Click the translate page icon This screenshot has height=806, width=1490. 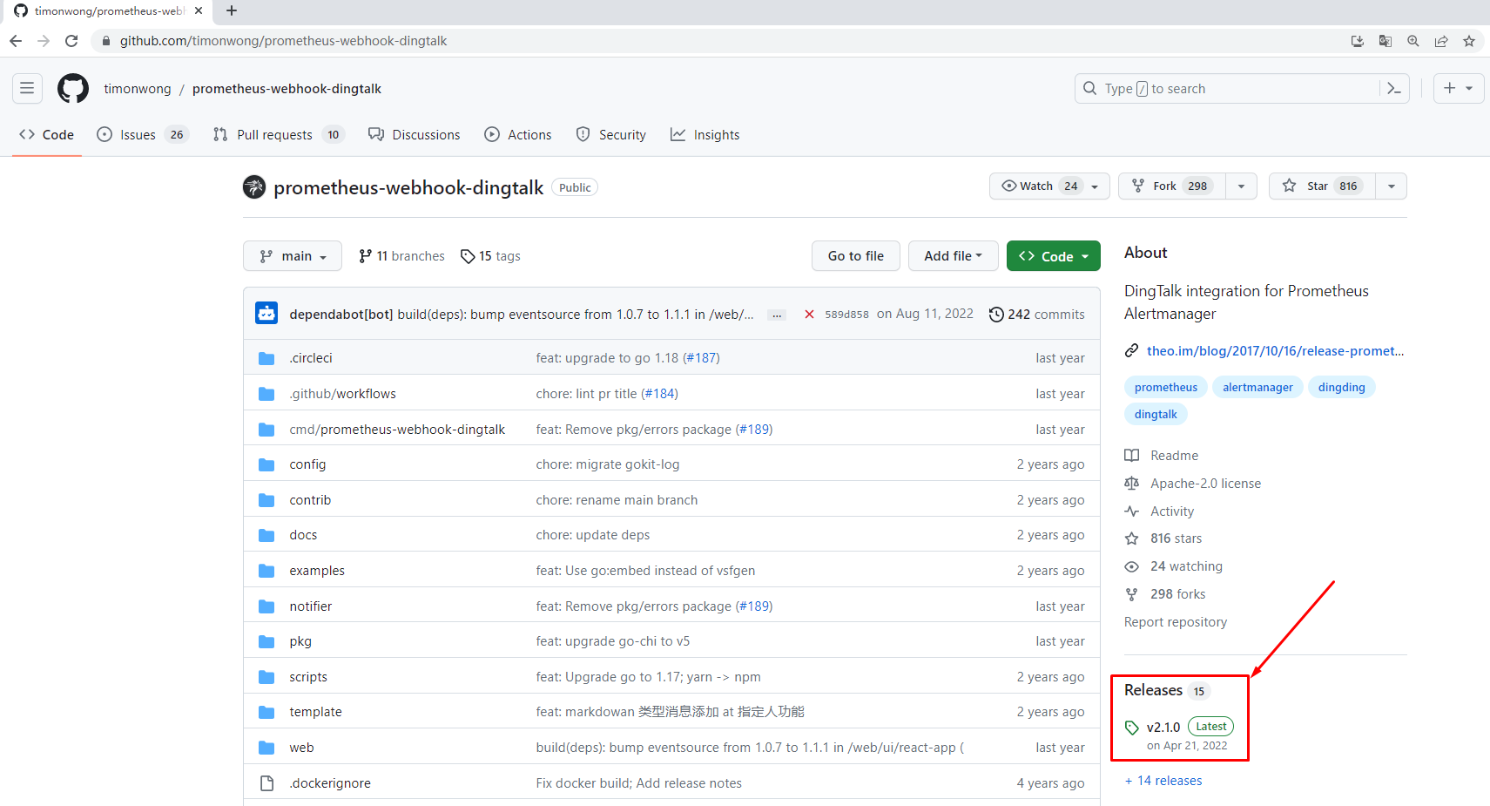click(1385, 41)
